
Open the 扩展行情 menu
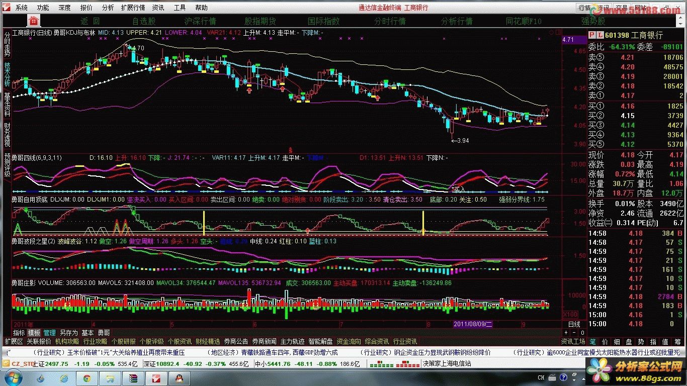tap(133, 8)
